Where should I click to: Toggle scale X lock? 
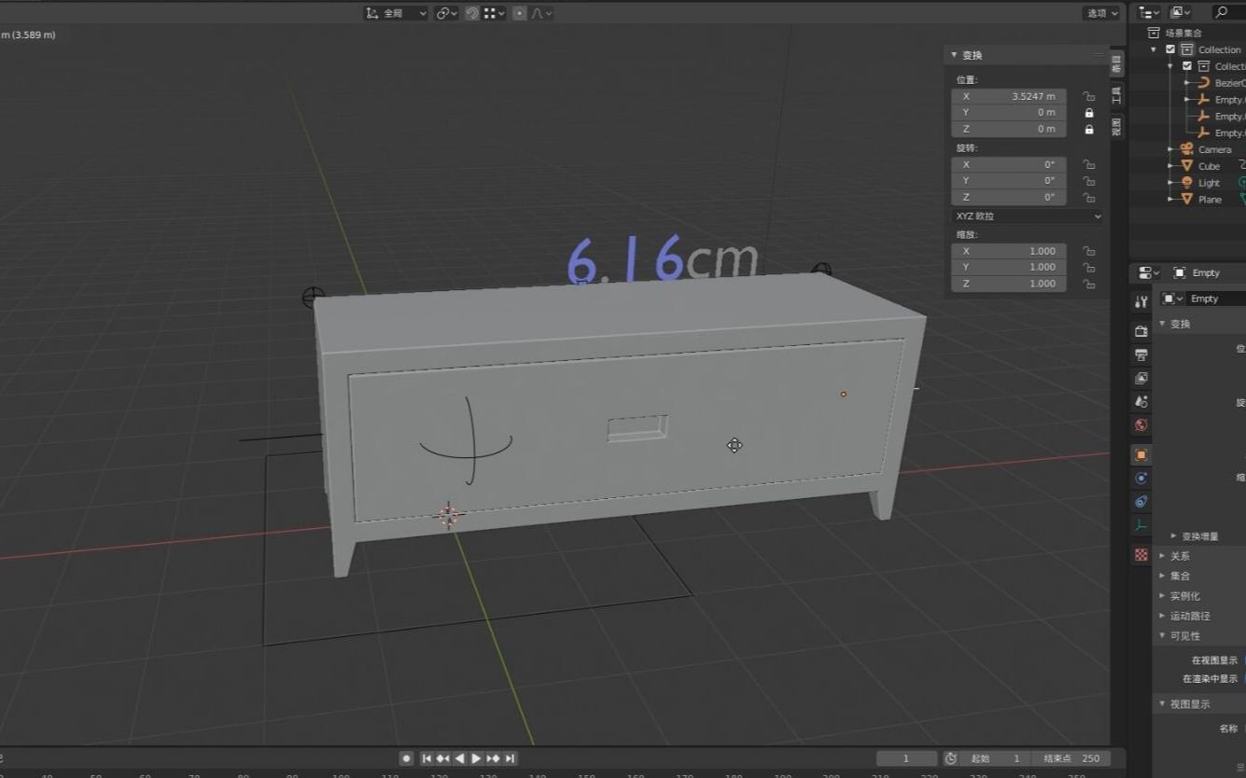point(1088,251)
